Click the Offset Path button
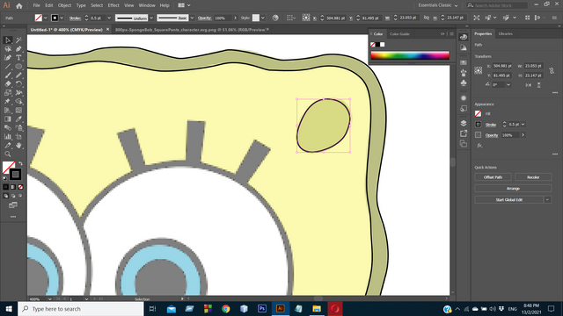 pyautogui.click(x=493, y=177)
